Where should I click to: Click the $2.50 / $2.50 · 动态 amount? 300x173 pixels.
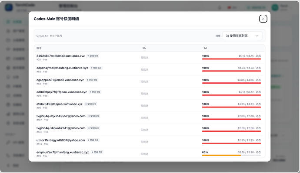pos(249,128)
